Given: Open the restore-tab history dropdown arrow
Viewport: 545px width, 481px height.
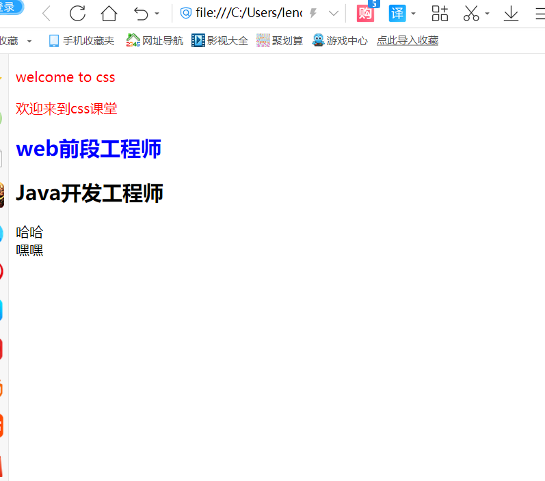Looking at the screenshot, I should (x=157, y=14).
